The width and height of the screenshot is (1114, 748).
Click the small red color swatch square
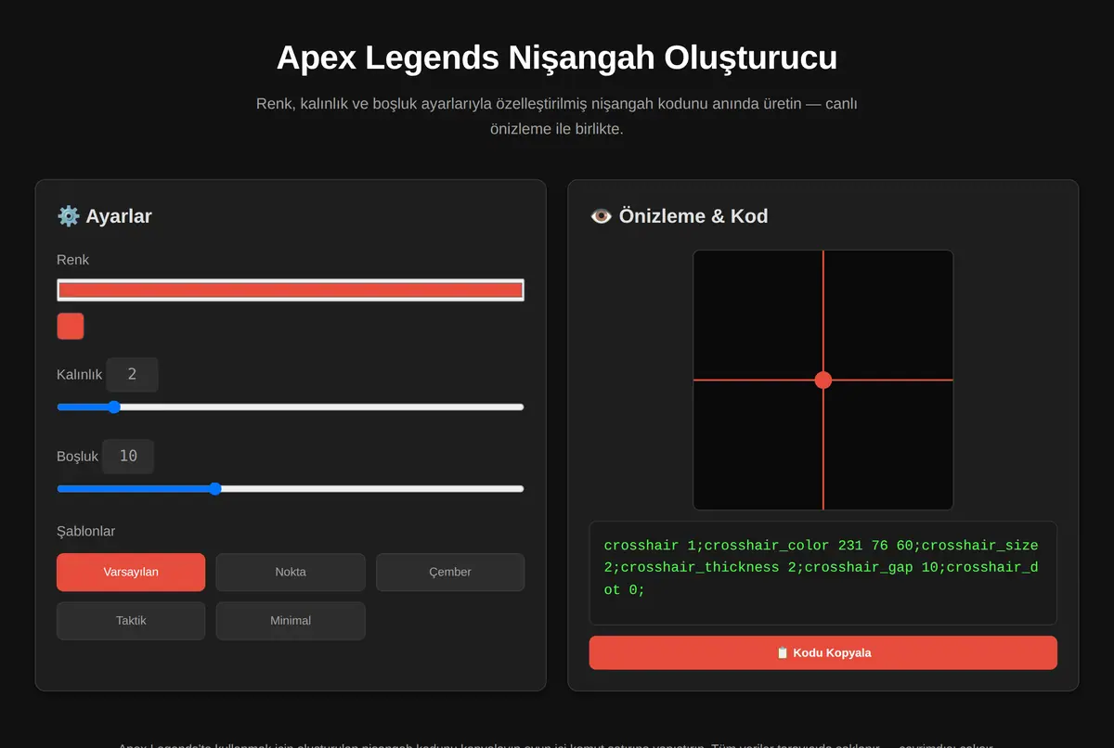pos(71,327)
